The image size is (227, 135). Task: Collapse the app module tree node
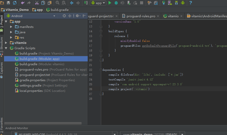pyautogui.click(x=6, y=22)
